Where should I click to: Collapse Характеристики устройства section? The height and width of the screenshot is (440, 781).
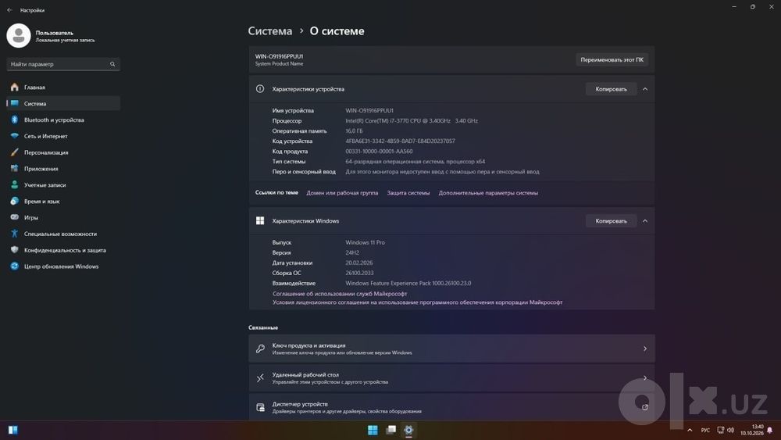pos(645,89)
